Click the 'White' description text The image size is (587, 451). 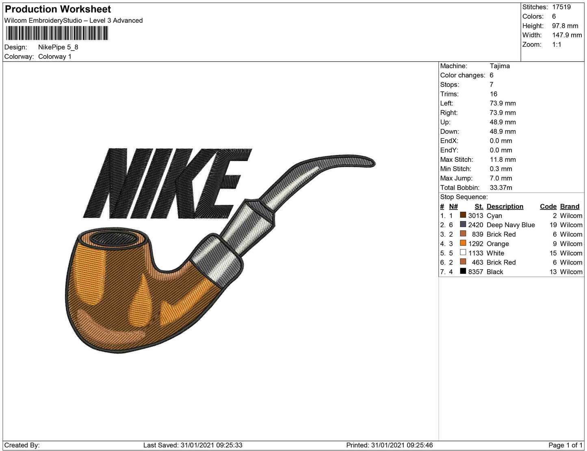(x=495, y=253)
